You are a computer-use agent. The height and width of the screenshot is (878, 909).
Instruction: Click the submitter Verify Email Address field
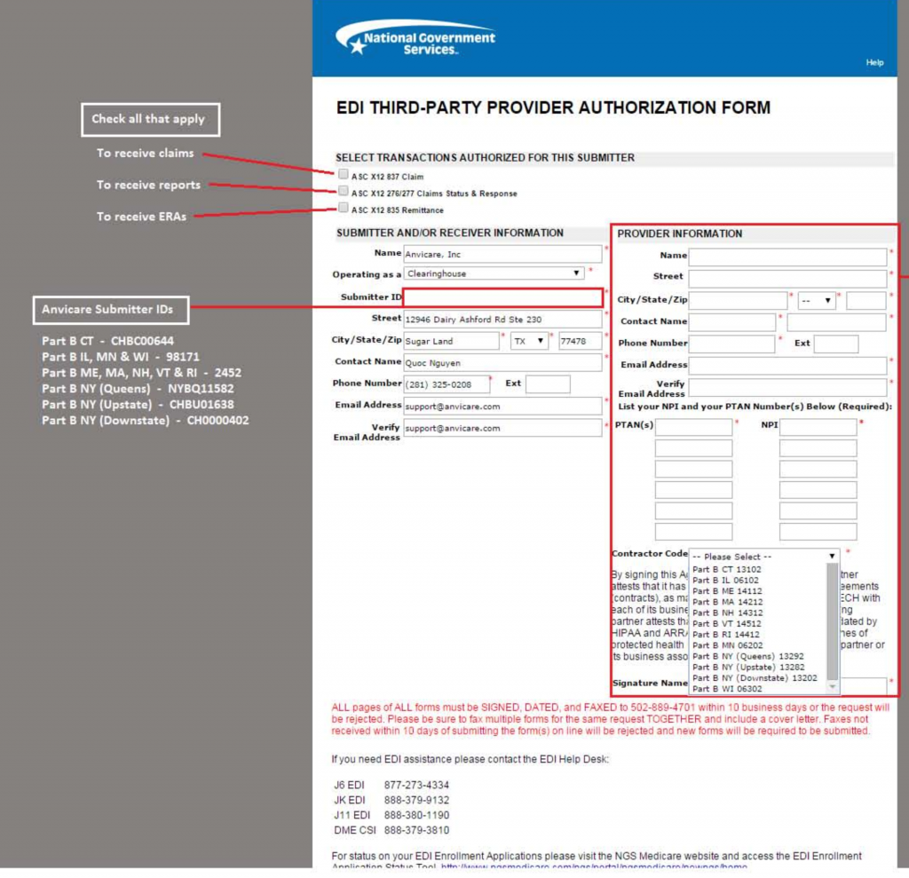pyautogui.click(x=502, y=428)
